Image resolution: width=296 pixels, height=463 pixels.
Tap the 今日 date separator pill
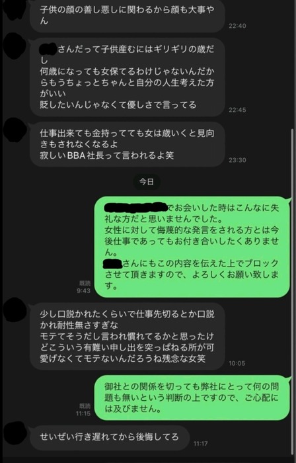[x=147, y=182]
